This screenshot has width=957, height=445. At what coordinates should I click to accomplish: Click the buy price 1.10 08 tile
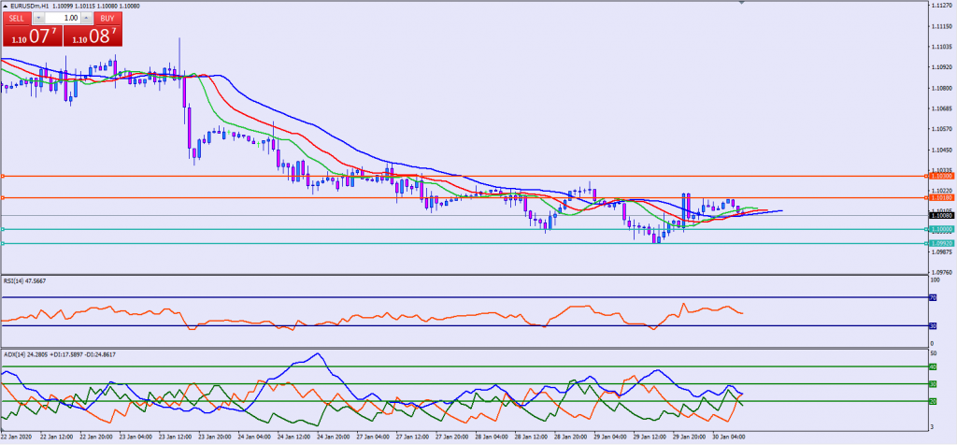point(93,36)
